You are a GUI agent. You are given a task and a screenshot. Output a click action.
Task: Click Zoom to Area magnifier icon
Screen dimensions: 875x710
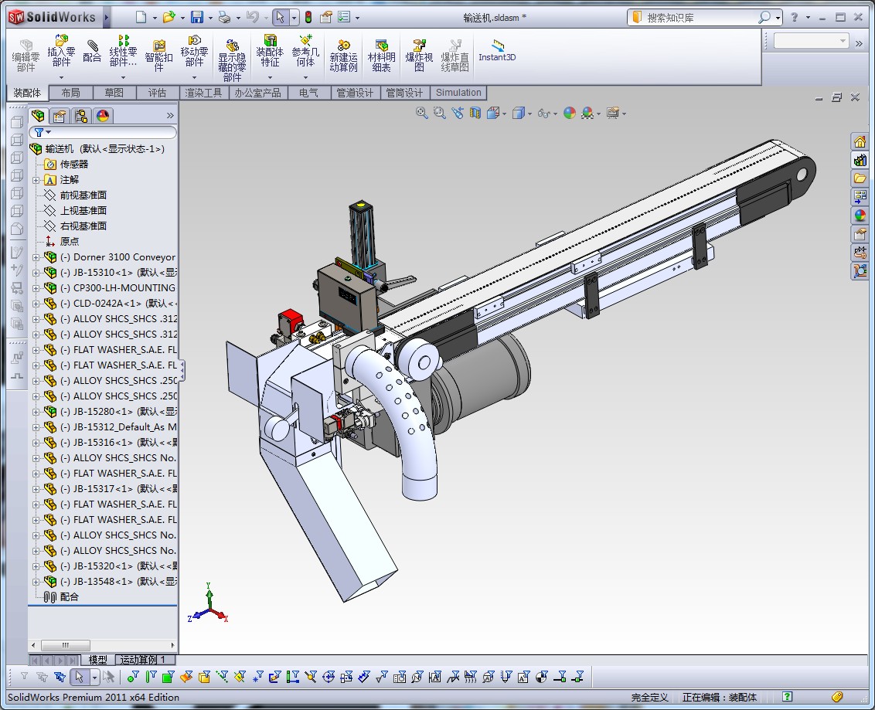click(440, 114)
